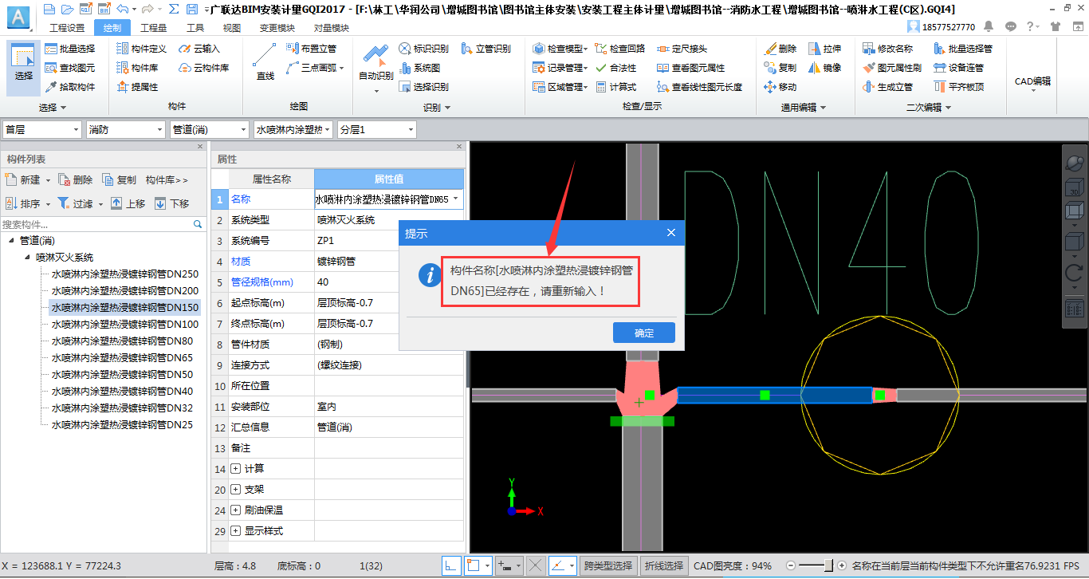Run 合法性 validity check

coord(615,68)
